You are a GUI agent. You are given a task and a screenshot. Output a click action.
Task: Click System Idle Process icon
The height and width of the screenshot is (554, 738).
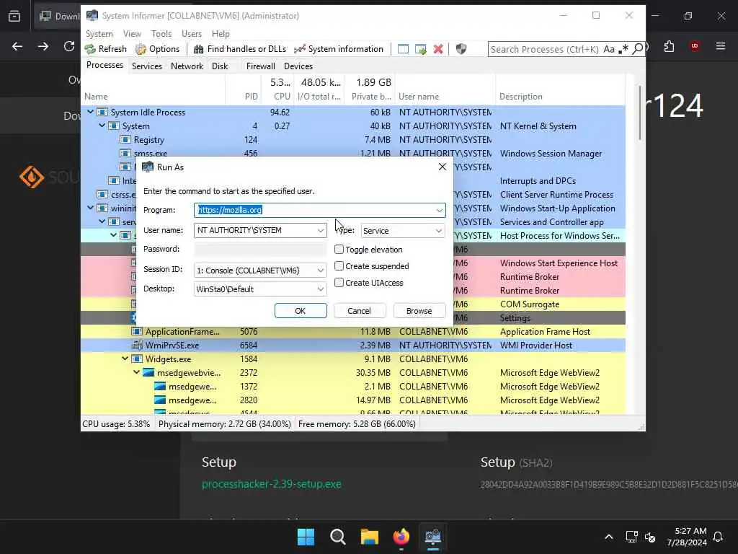(x=102, y=112)
